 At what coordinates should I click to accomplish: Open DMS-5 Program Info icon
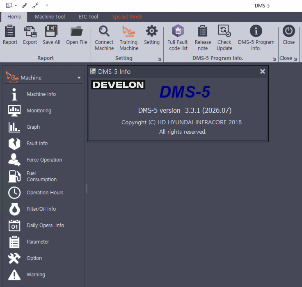(256, 31)
